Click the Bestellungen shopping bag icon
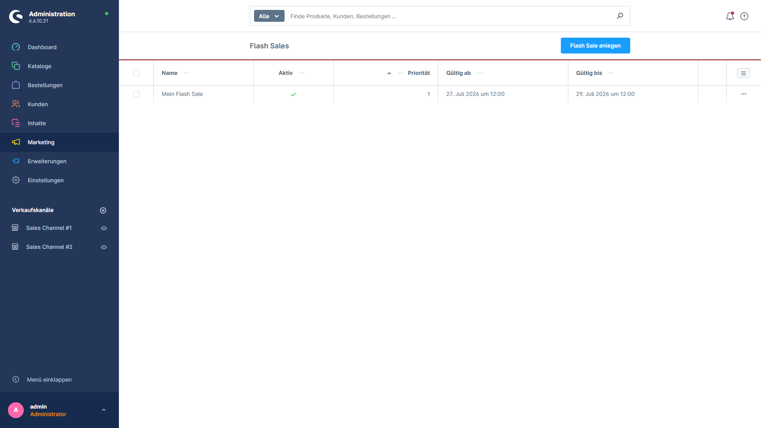The height and width of the screenshot is (428, 761). 16,85
